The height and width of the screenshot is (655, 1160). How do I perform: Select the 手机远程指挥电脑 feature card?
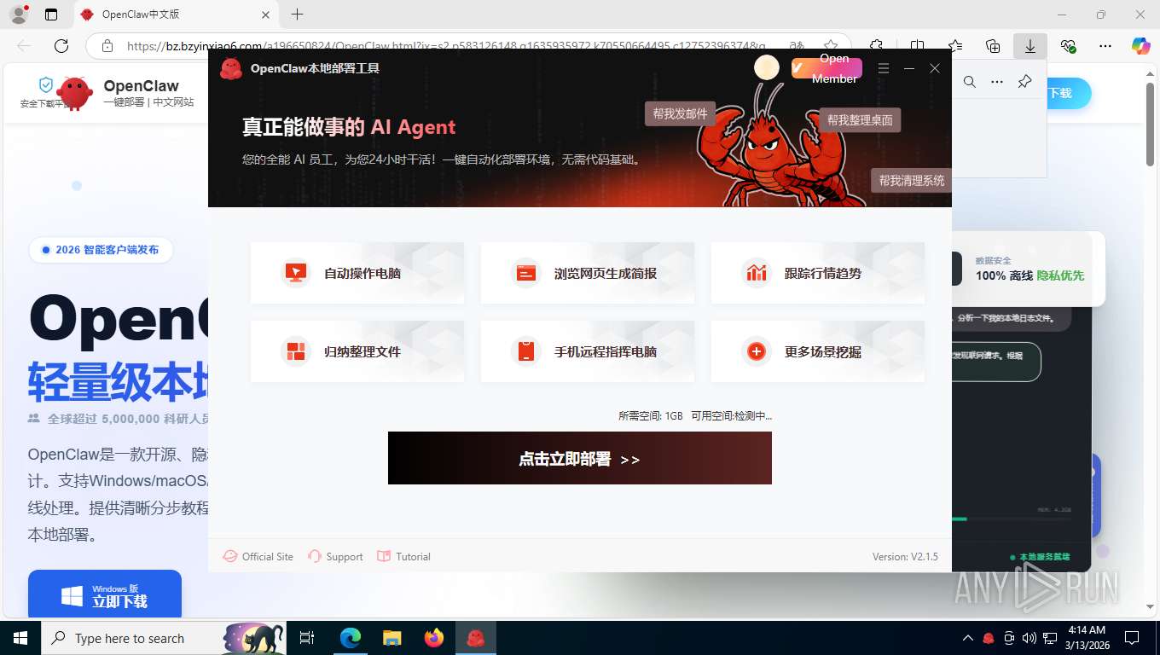588,351
